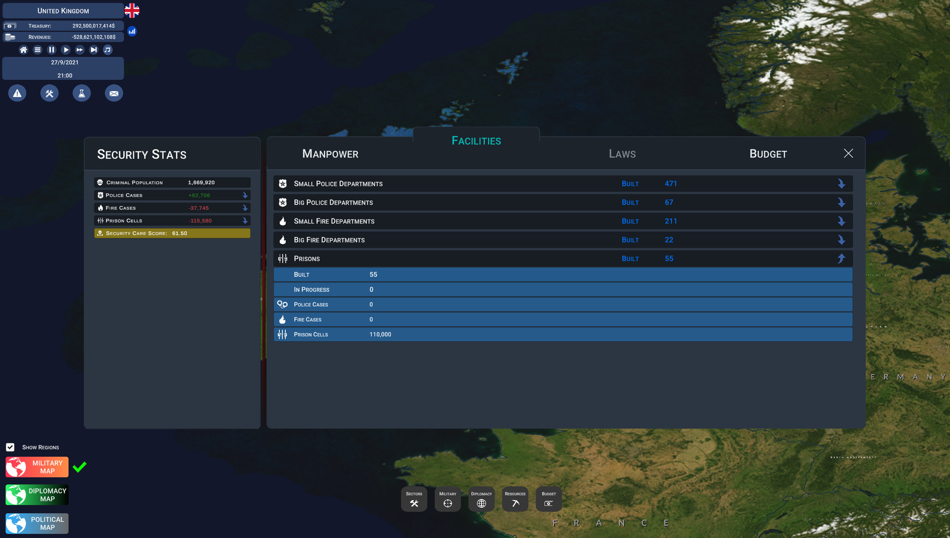The width and height of the screenshot is (950, 538).
Task: Click the home icon in top toolbar
Action: [23, 50]
